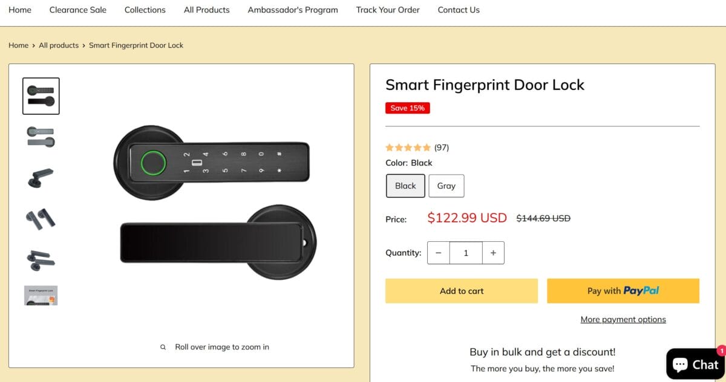The image size is (726, 382).
Task: Select the first product thumbnail
Action: 41,95
